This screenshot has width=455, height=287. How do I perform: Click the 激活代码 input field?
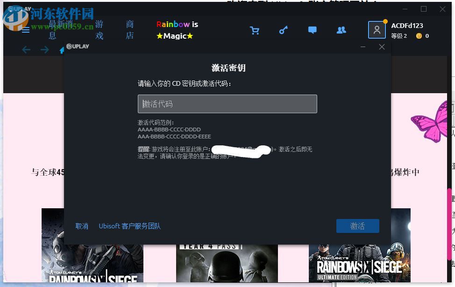pyautogui.click(x=227, y=103)
